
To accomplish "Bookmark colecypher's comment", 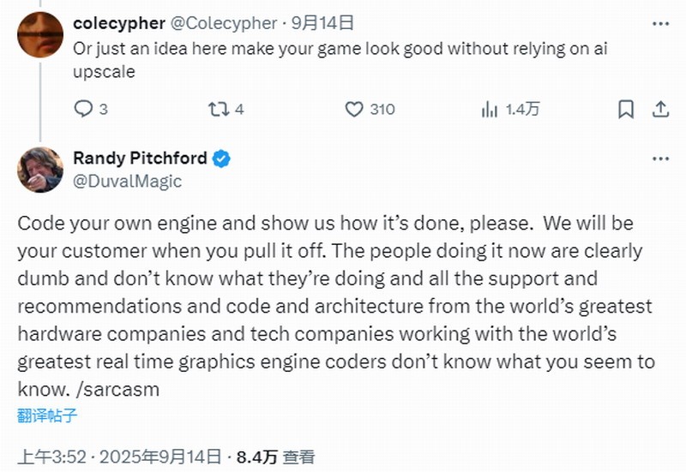I will 626,109.
